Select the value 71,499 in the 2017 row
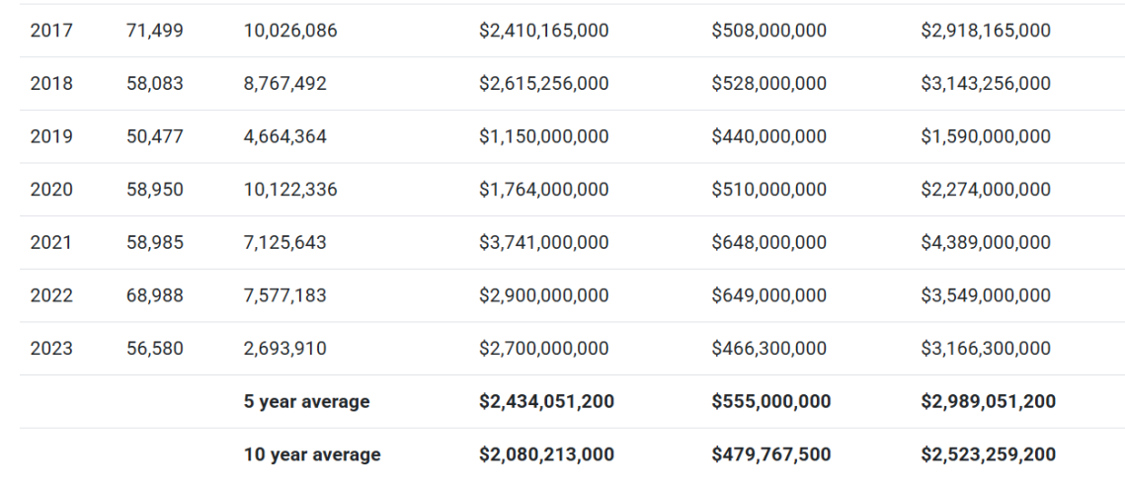Image resolution: width=1125 pixels, height=494 pixels. coord(155,31)
